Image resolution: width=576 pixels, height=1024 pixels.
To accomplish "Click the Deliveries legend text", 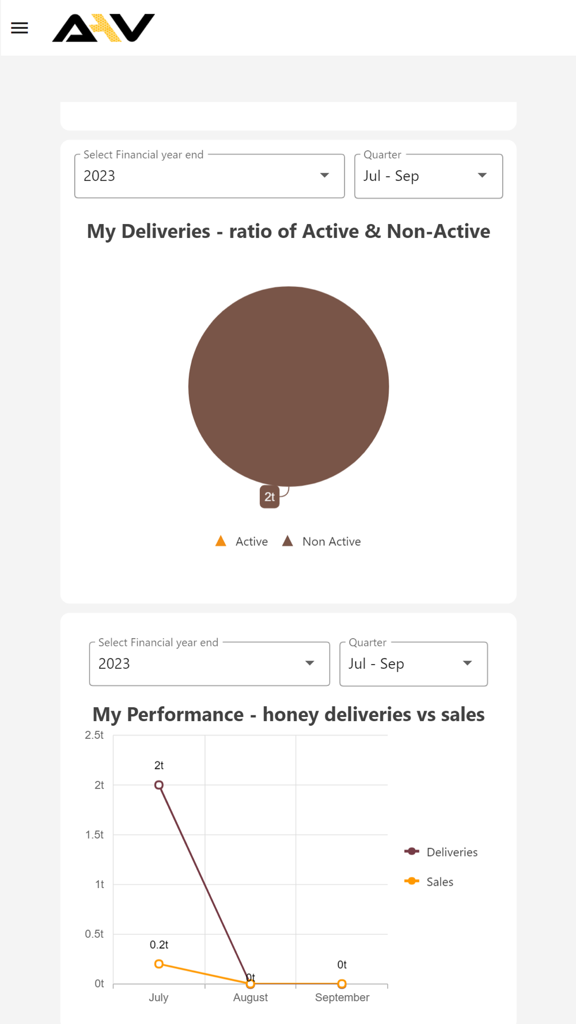I will [452, 852].
